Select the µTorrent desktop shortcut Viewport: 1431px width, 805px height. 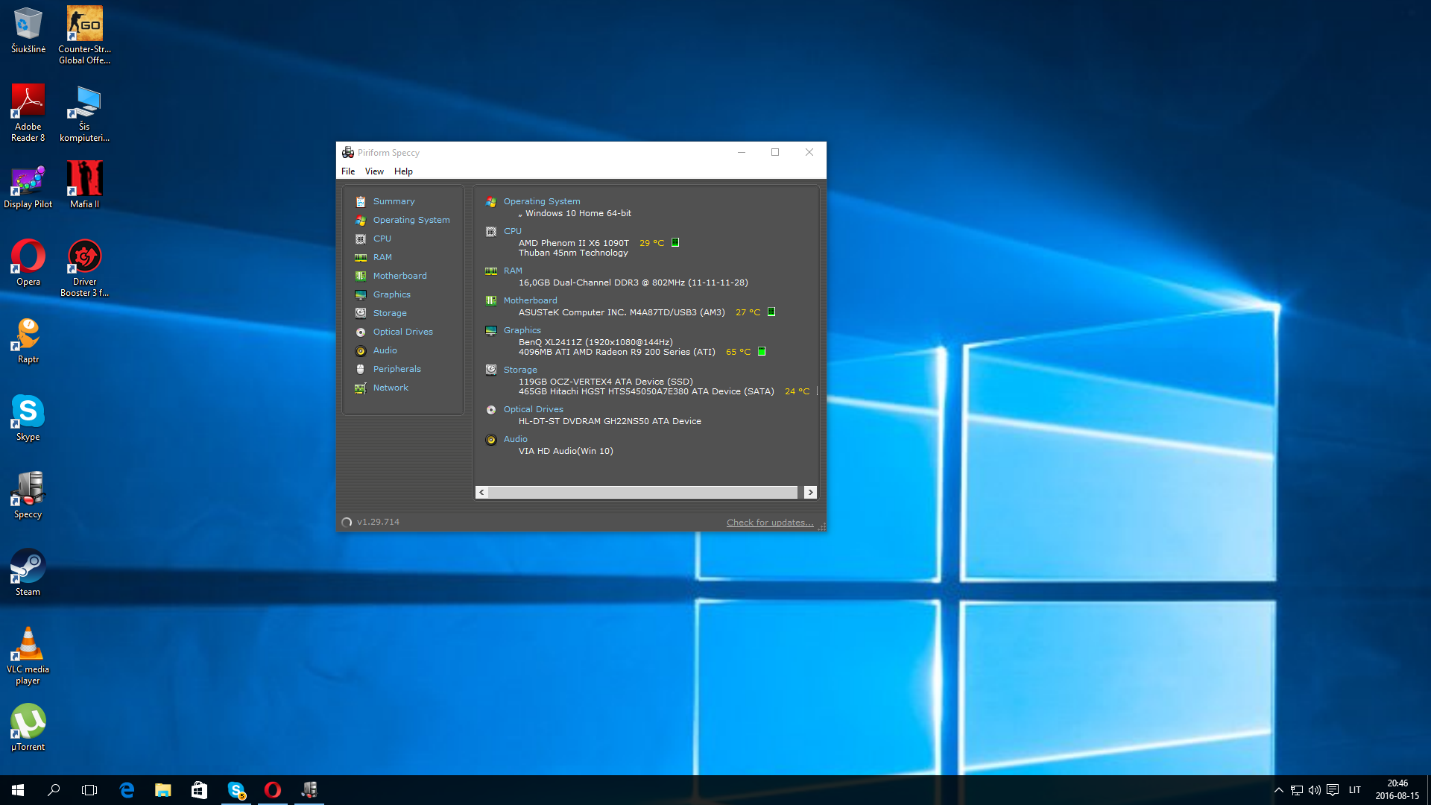pyautogui.click(x=28, y=727)
